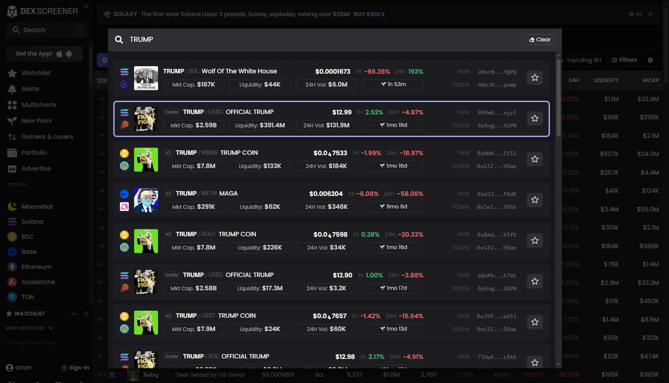669x383 pixels.
Task: Close the Solaxy ad banner
Action: coord(650,14)
